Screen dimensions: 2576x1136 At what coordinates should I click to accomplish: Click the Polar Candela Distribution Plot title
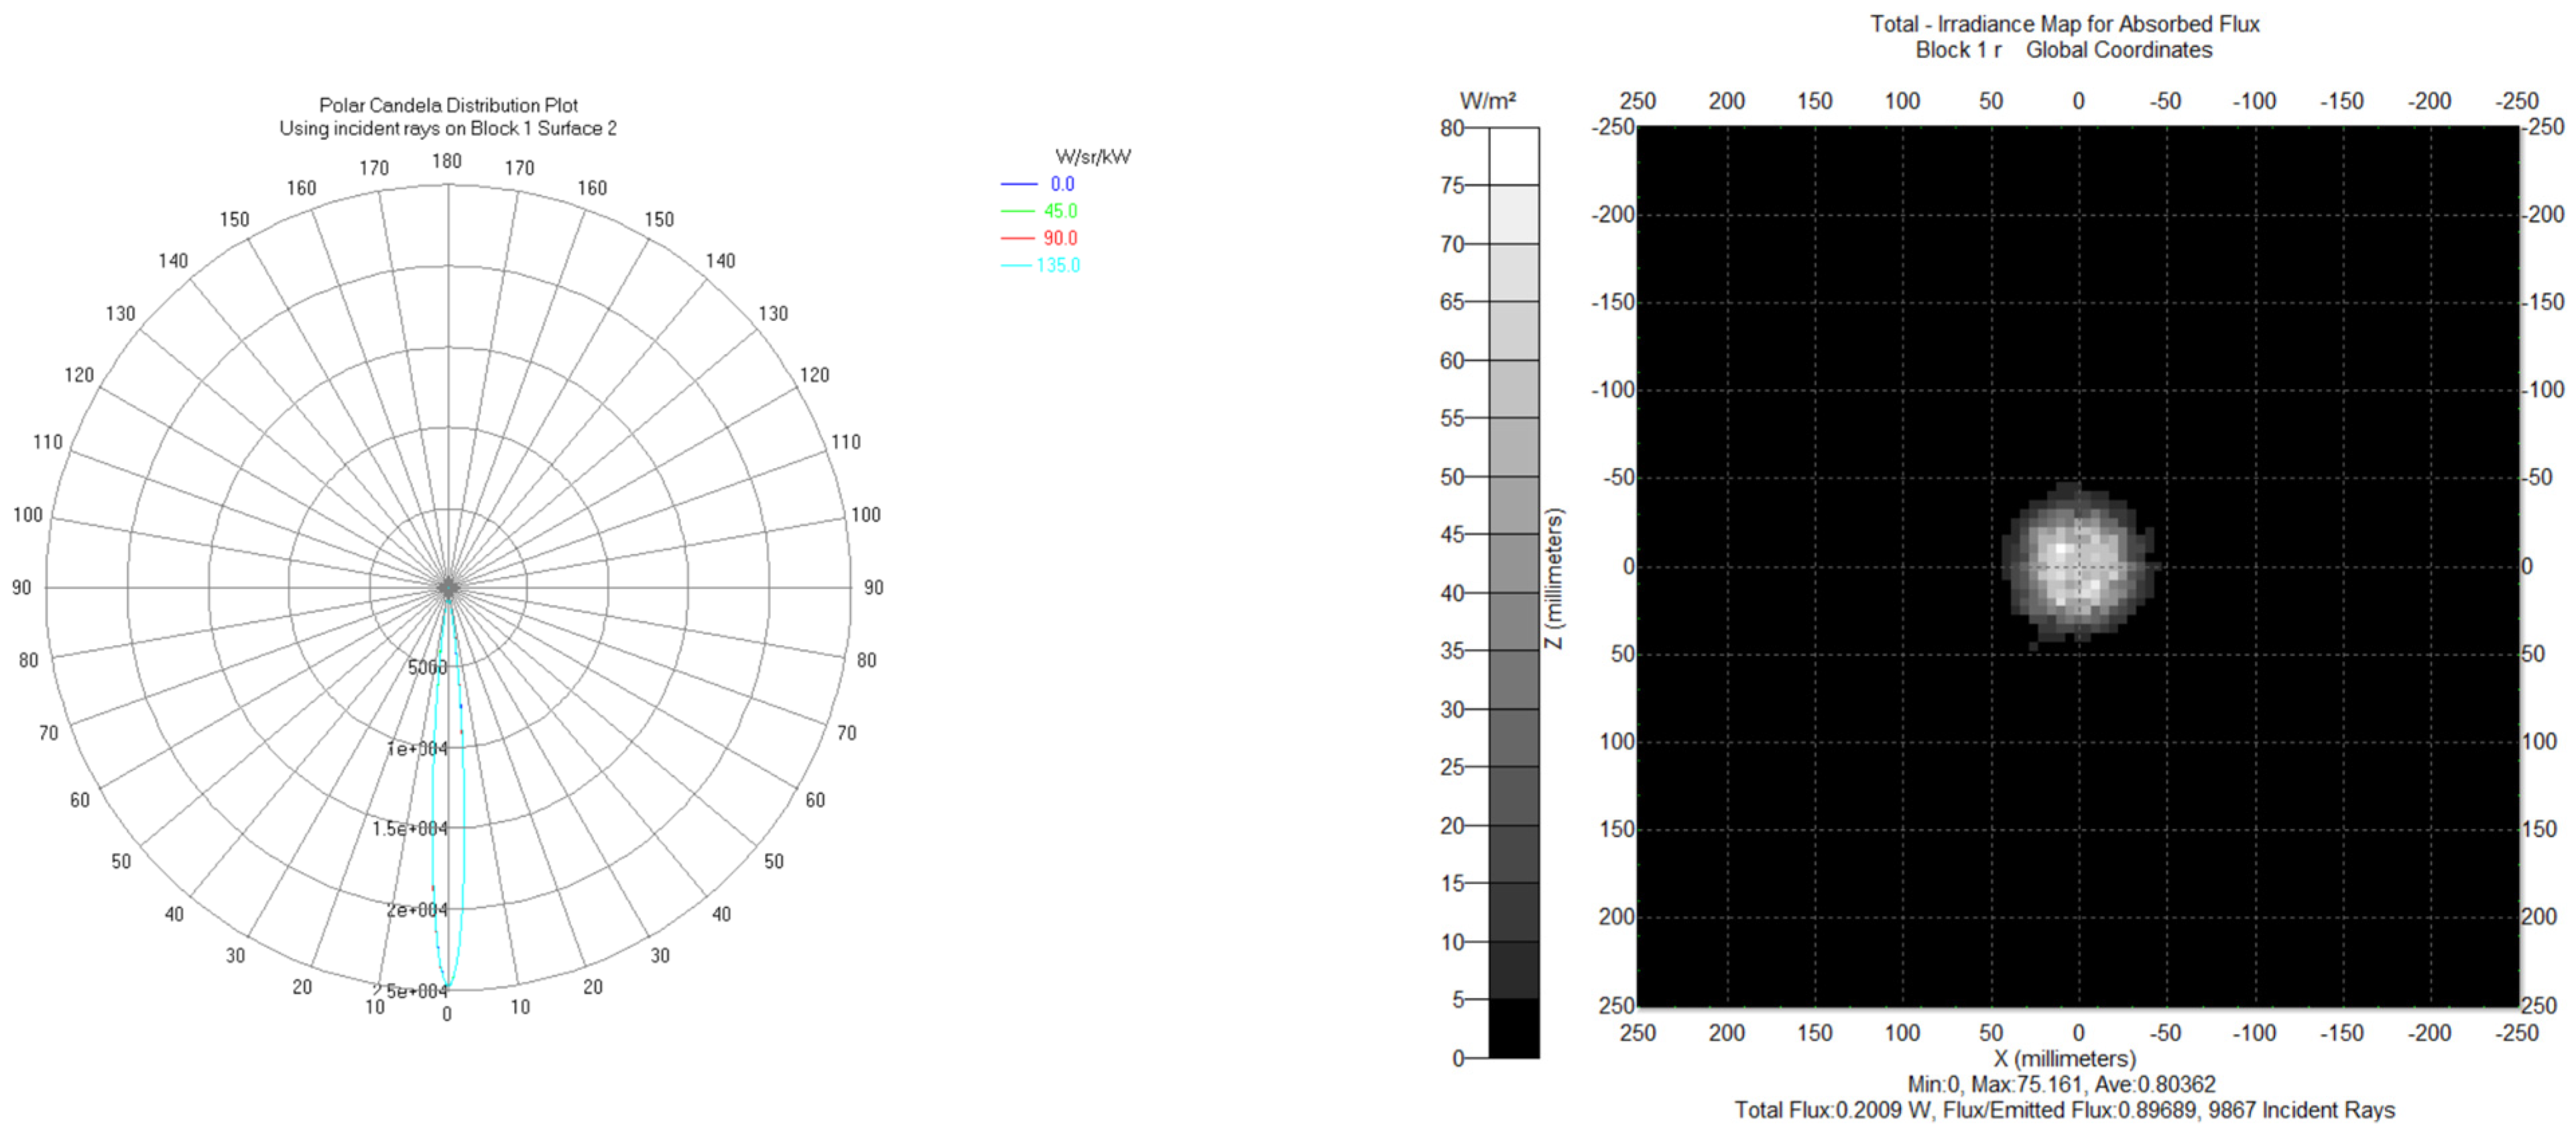[448, 105]
